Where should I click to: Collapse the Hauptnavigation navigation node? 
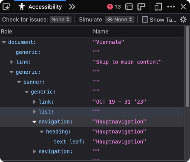click(34, 122)
